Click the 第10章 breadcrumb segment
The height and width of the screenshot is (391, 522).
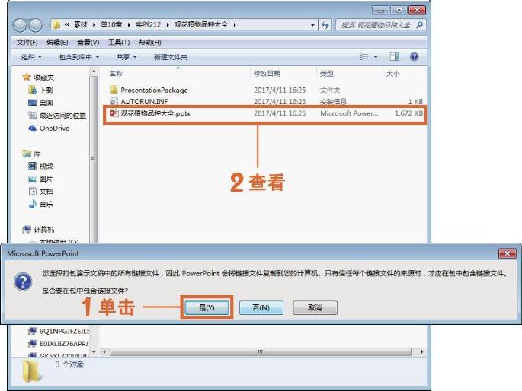(111, 25)
